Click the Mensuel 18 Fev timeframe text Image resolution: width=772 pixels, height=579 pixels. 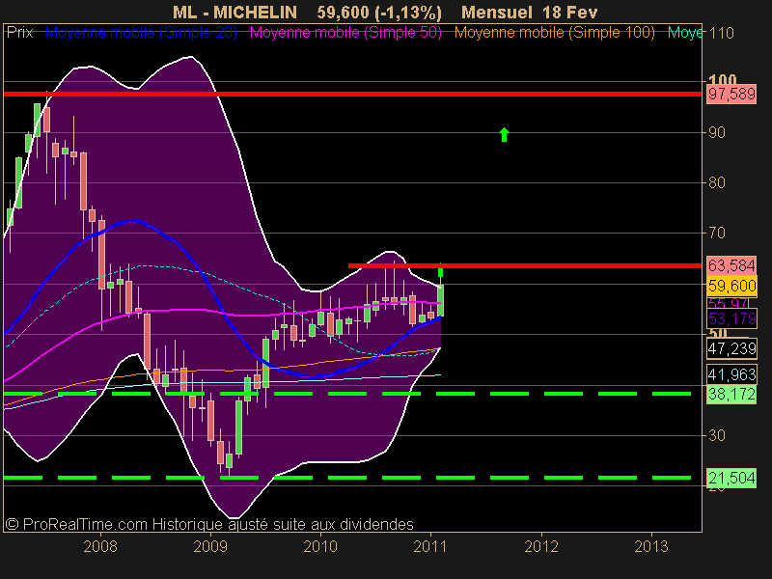point(529,12)
